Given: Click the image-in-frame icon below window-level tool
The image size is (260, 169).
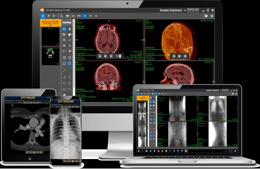Looking at the screenshot, I should (64, 40).
